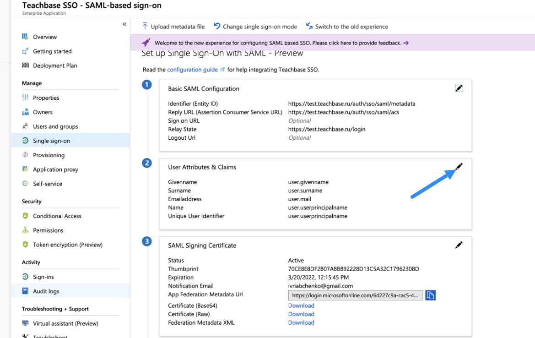Open the Overview page
The image size is (535, 338).
(x=45, y=37)
